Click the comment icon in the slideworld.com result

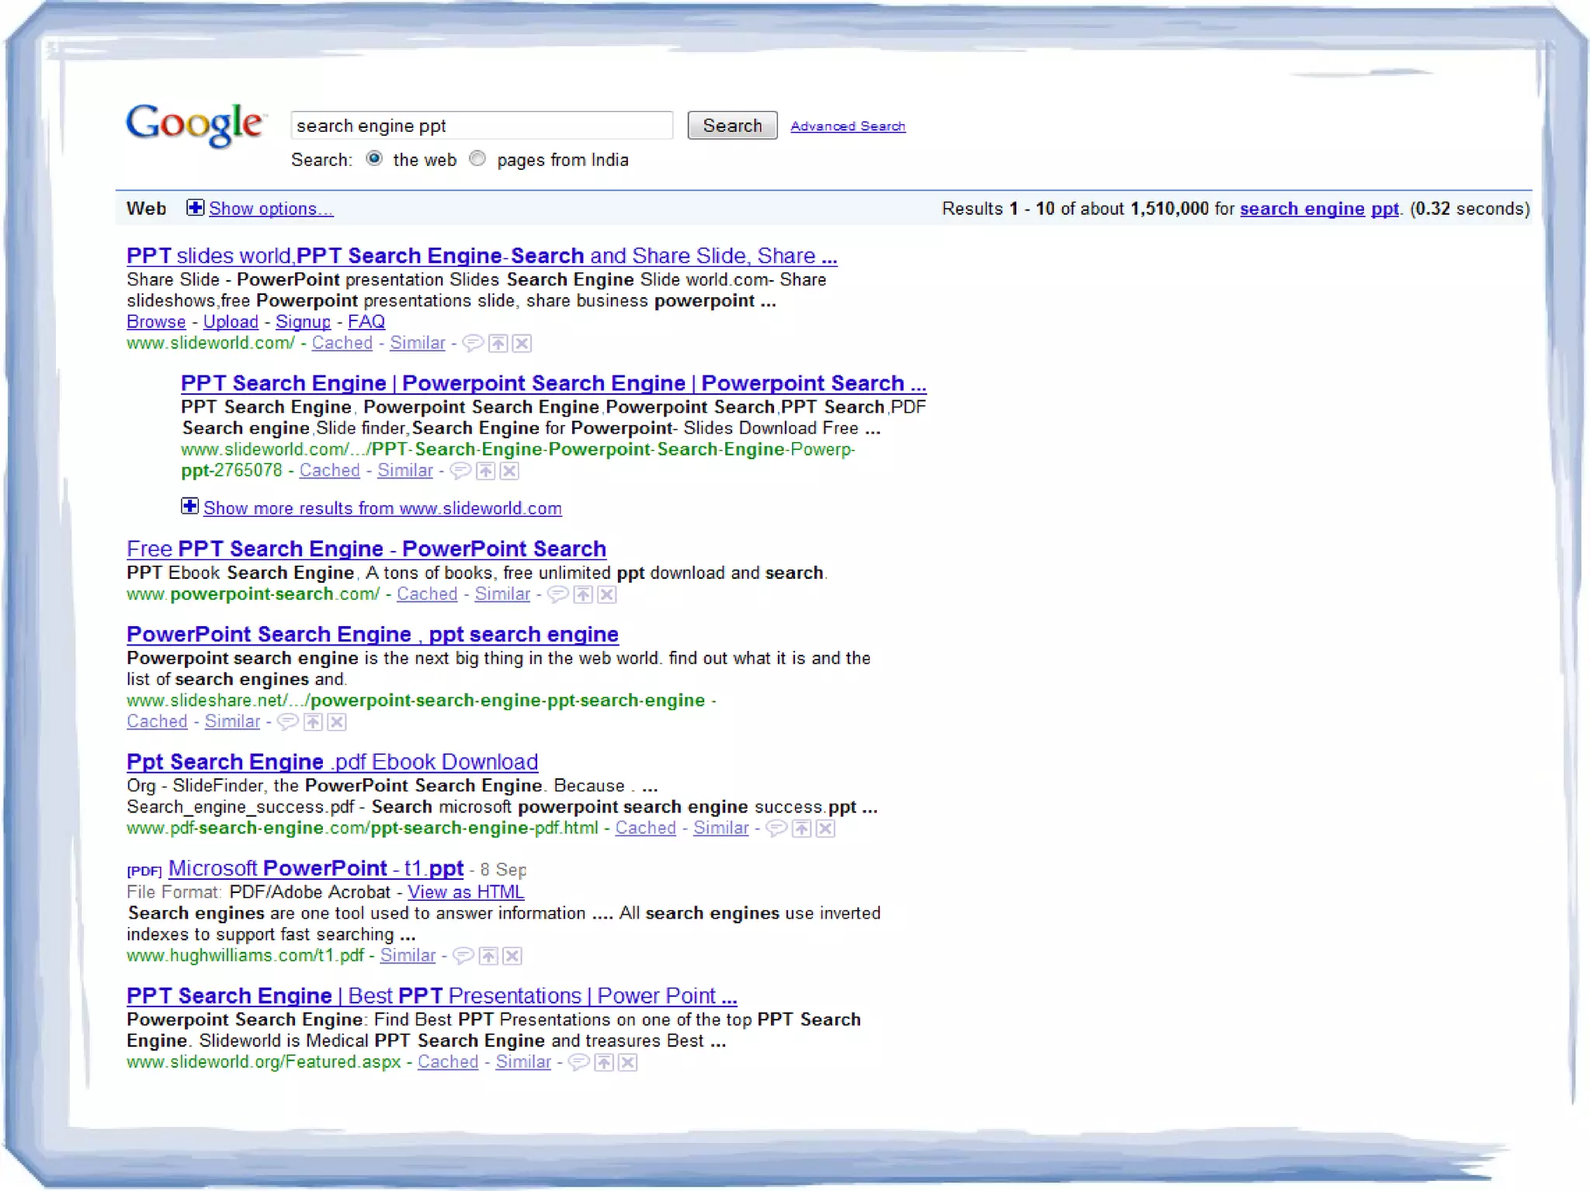click(x=473, y=344)
